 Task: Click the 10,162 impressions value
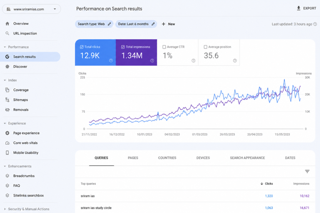pyautogui.click(x=304, y=196)
